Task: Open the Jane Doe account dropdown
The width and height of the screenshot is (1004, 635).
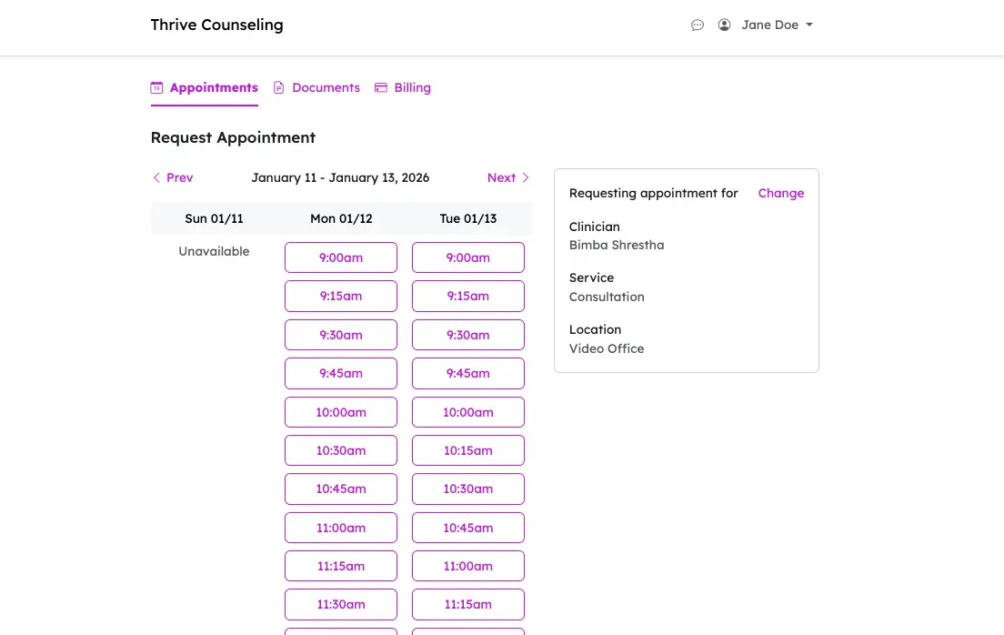Action: [777, 25]
